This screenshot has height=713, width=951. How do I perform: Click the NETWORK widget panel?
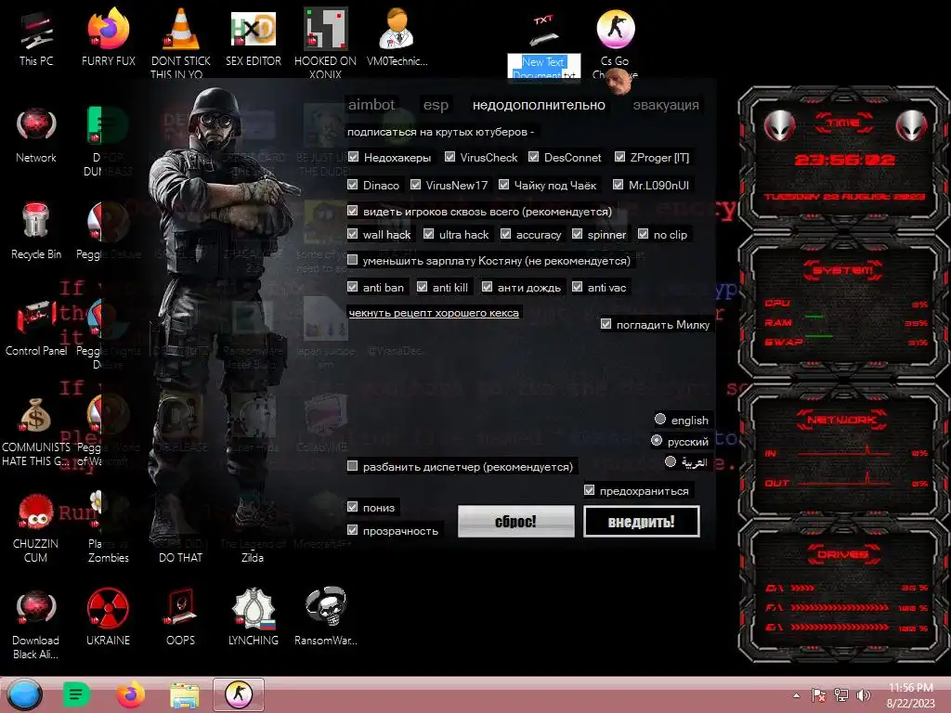pyautogui.click(x=843, y=450)
